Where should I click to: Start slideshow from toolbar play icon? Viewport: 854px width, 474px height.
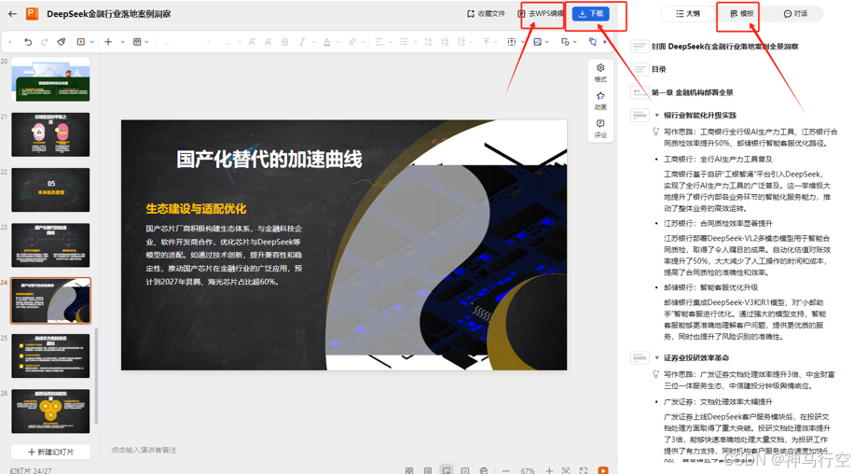[80, 42]
